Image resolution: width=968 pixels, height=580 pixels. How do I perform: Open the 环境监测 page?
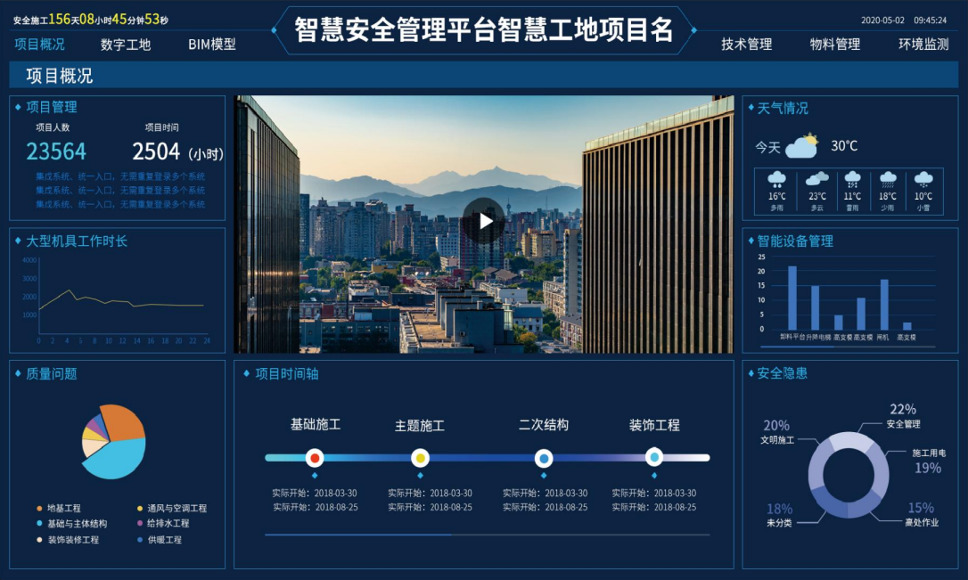point(923,45)
